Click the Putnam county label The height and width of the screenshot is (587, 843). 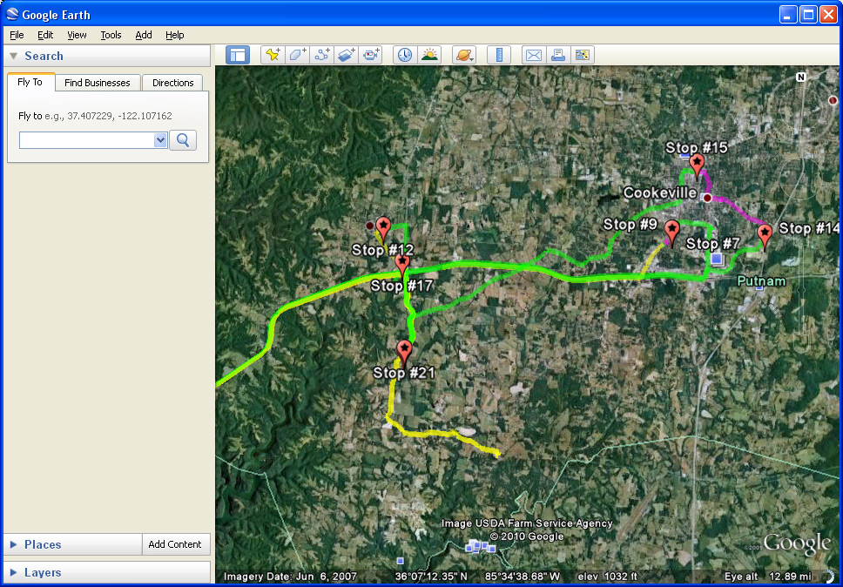pyautogui.click(x=761, y=280)
